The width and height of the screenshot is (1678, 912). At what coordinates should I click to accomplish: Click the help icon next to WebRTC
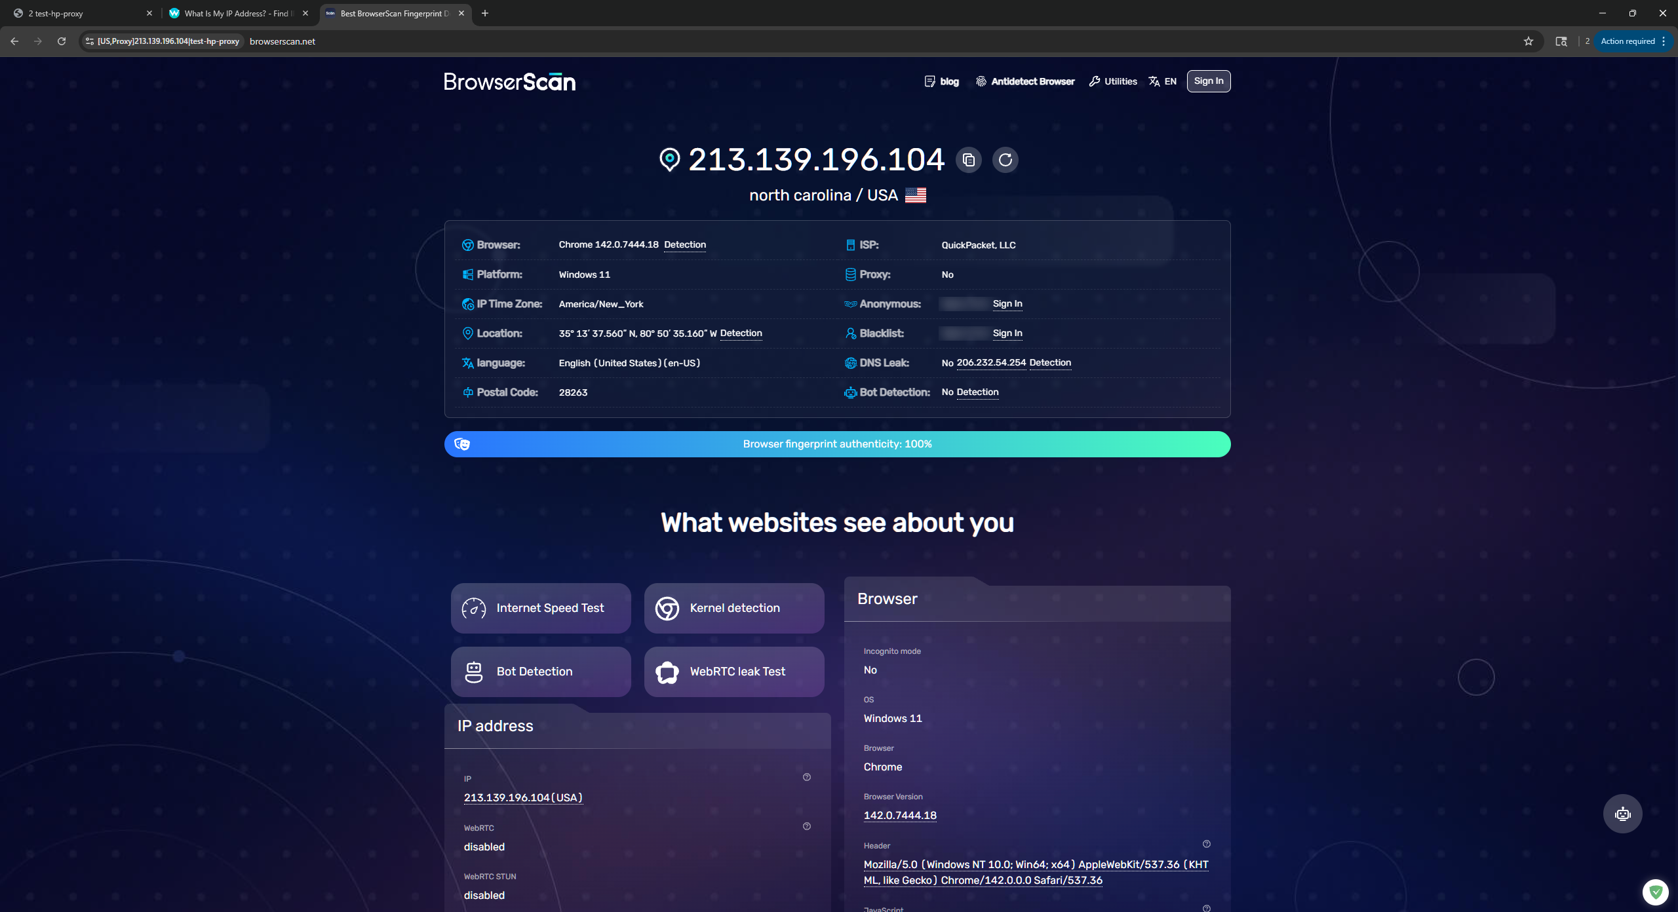coord(807,826)
